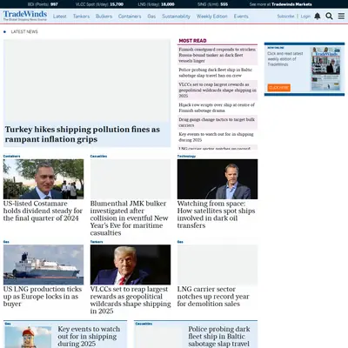Go to the Sustainability section
The height and width of the screenshot is (348, 348).
point(176,17)
